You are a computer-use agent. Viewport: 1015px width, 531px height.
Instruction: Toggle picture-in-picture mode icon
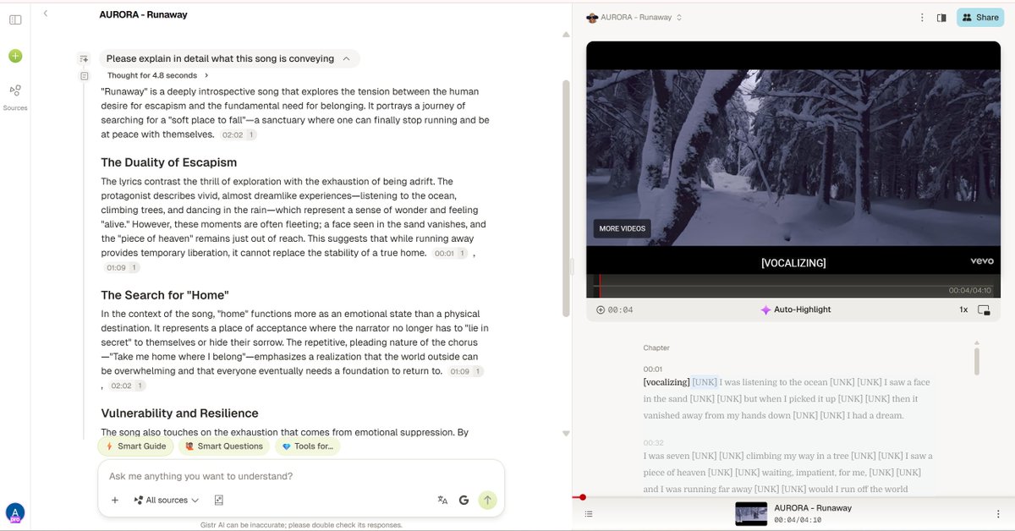pyautogui.click(x=984, y=309)
